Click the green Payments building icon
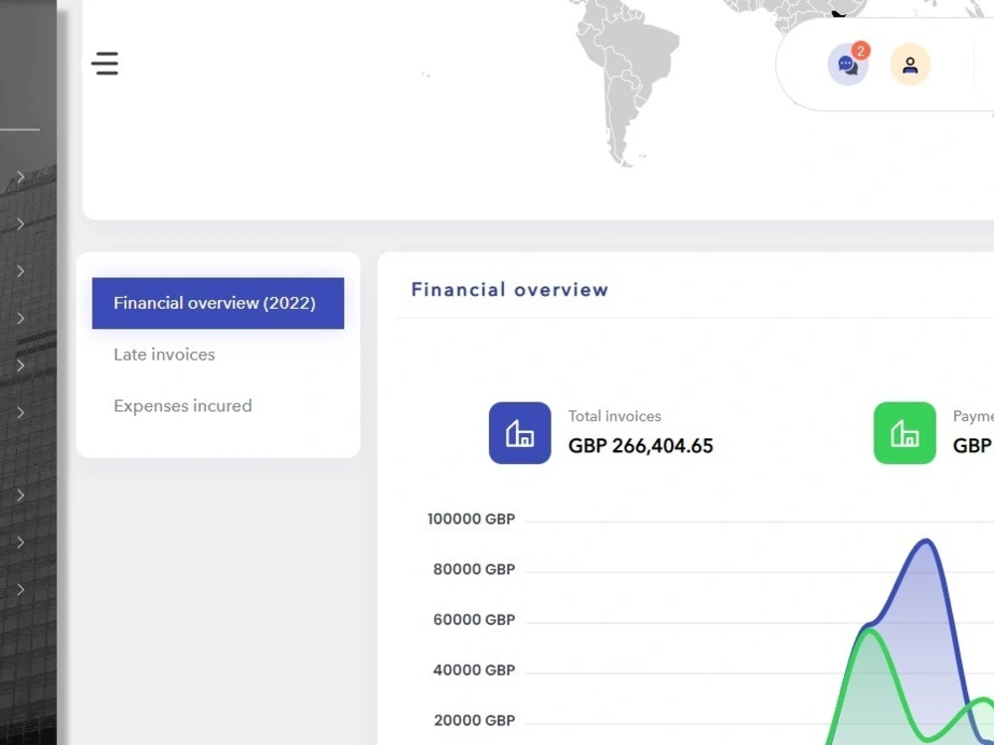994x745 pixels. coord(905,433)
